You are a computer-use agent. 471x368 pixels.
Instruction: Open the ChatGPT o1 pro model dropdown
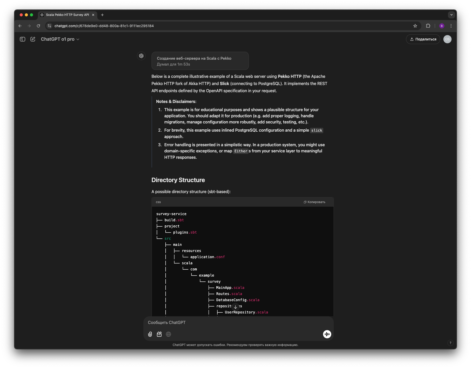60,39
